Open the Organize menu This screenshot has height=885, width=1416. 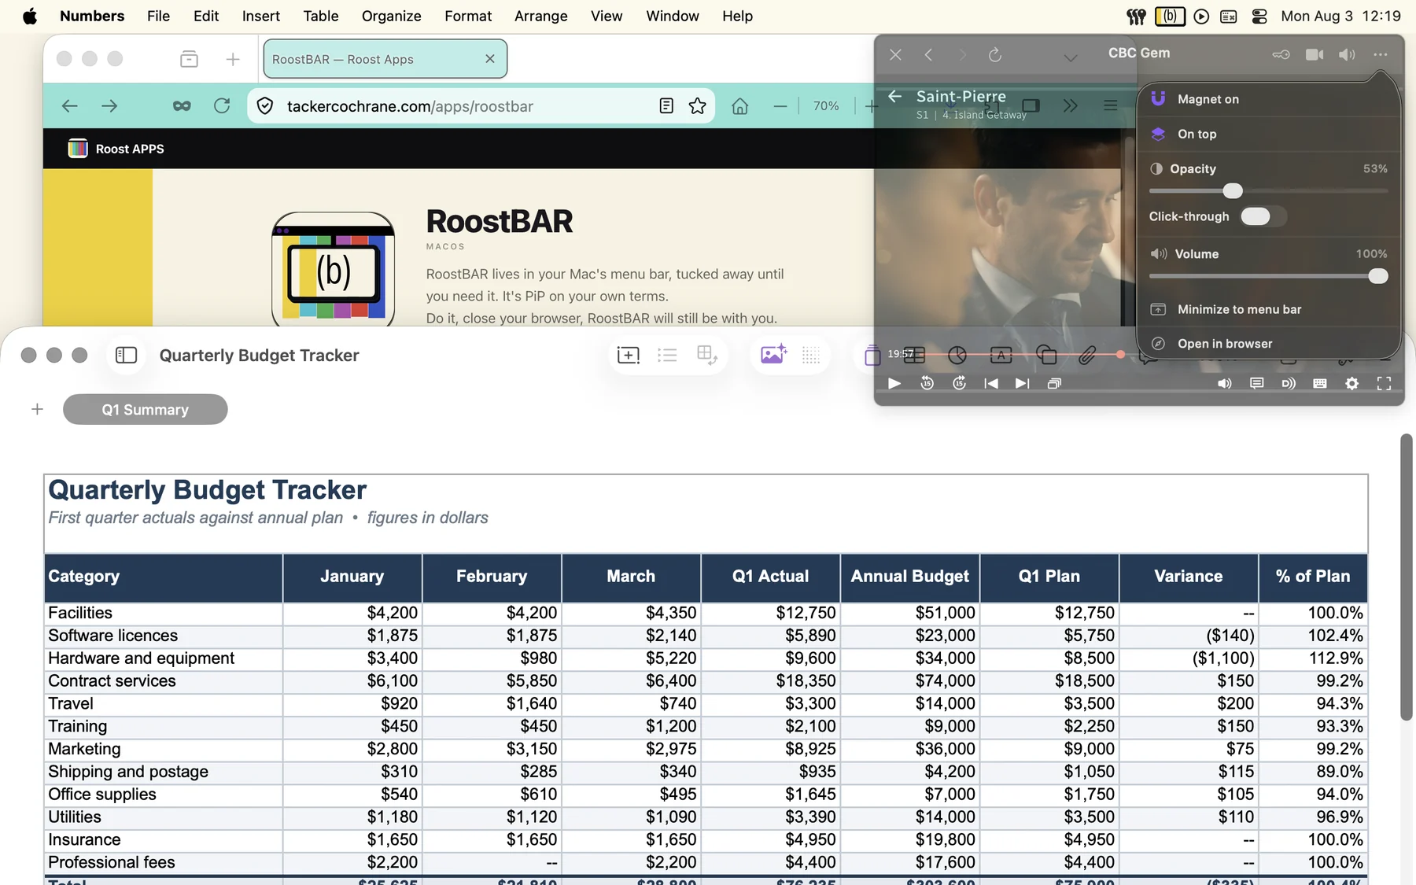[x=391, y=16]
